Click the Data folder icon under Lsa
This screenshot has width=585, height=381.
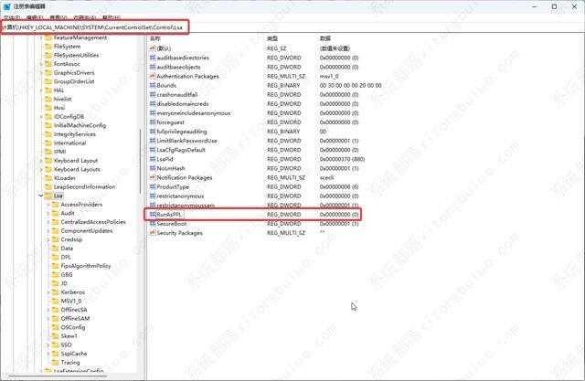click(x=55, y=249)
